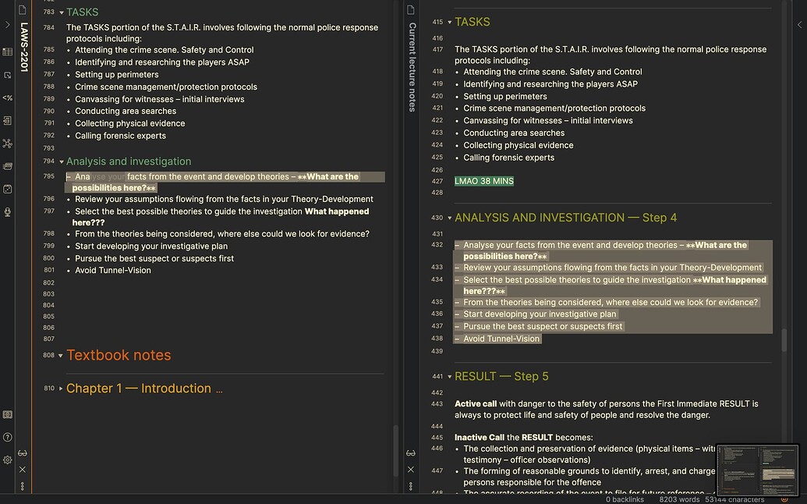Click the left pane vertical scrollbar
The image size is (807, 504).
point(396,450)
